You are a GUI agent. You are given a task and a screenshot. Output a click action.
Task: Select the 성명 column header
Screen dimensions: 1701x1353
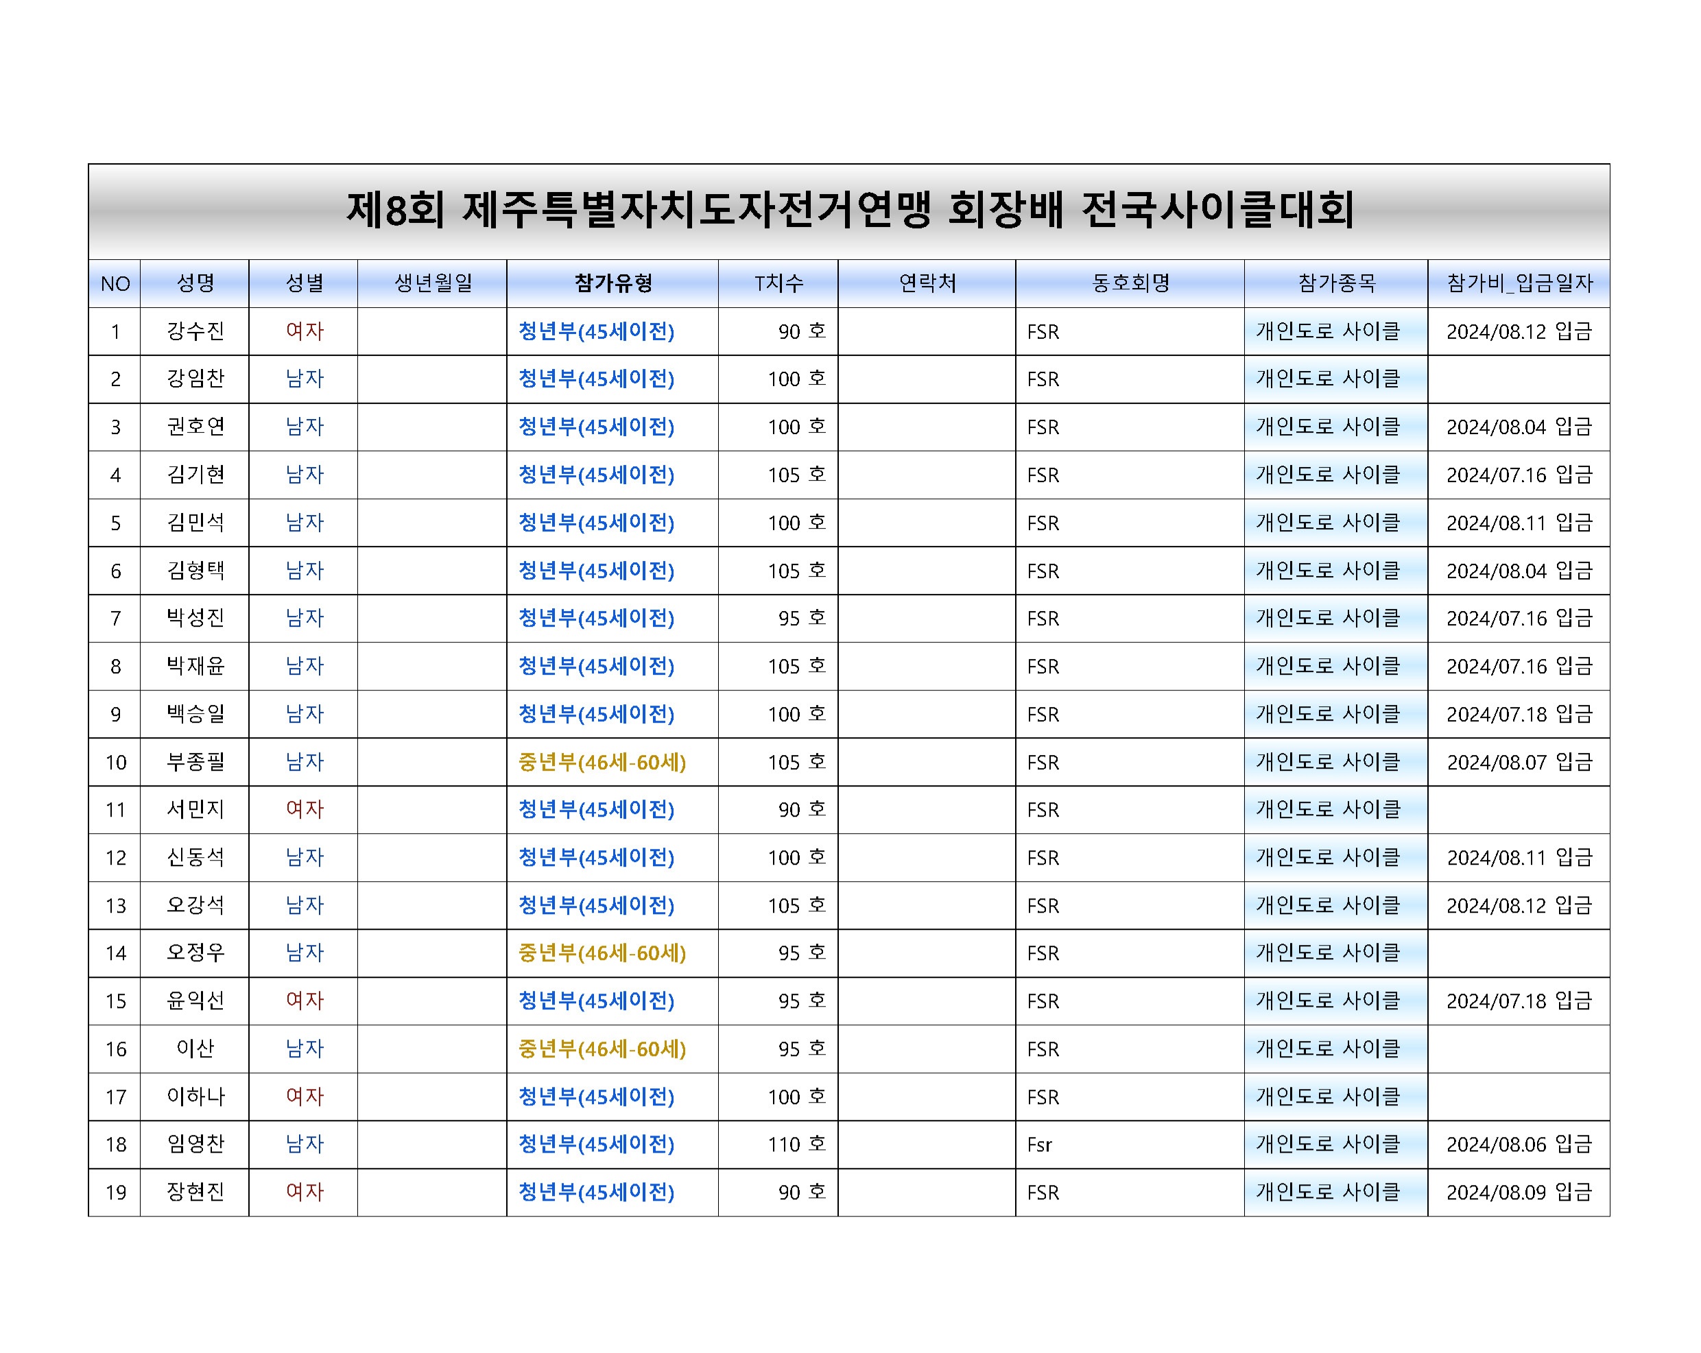[195, 284]
